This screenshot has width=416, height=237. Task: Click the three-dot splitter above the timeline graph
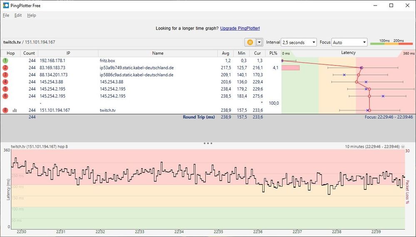[x=208, y=143]
